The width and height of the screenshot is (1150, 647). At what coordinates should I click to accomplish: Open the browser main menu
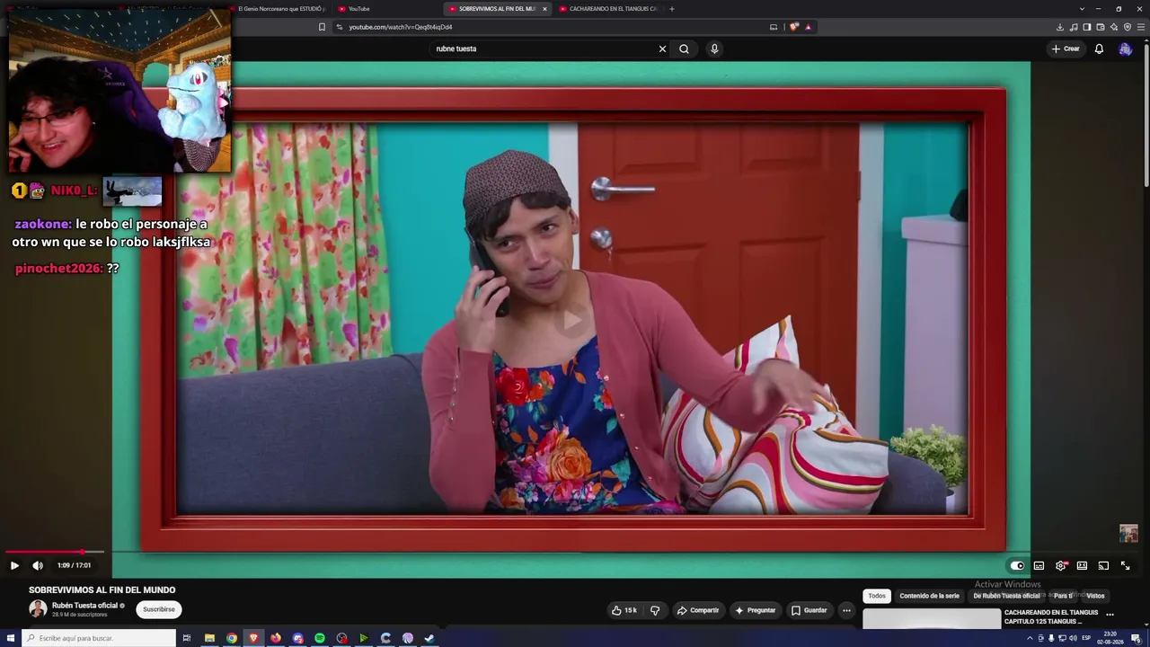tap(1141, 27)
